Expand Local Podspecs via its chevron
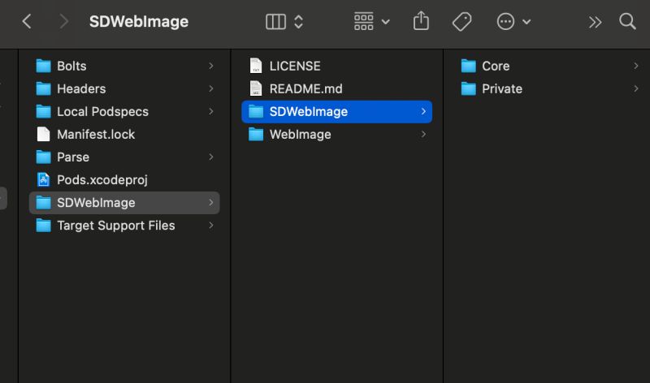This screenshot has height=383, width=650. [x=211, y=111]
